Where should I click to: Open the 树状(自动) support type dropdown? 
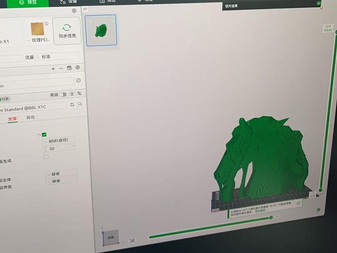(x=59, y=140)
